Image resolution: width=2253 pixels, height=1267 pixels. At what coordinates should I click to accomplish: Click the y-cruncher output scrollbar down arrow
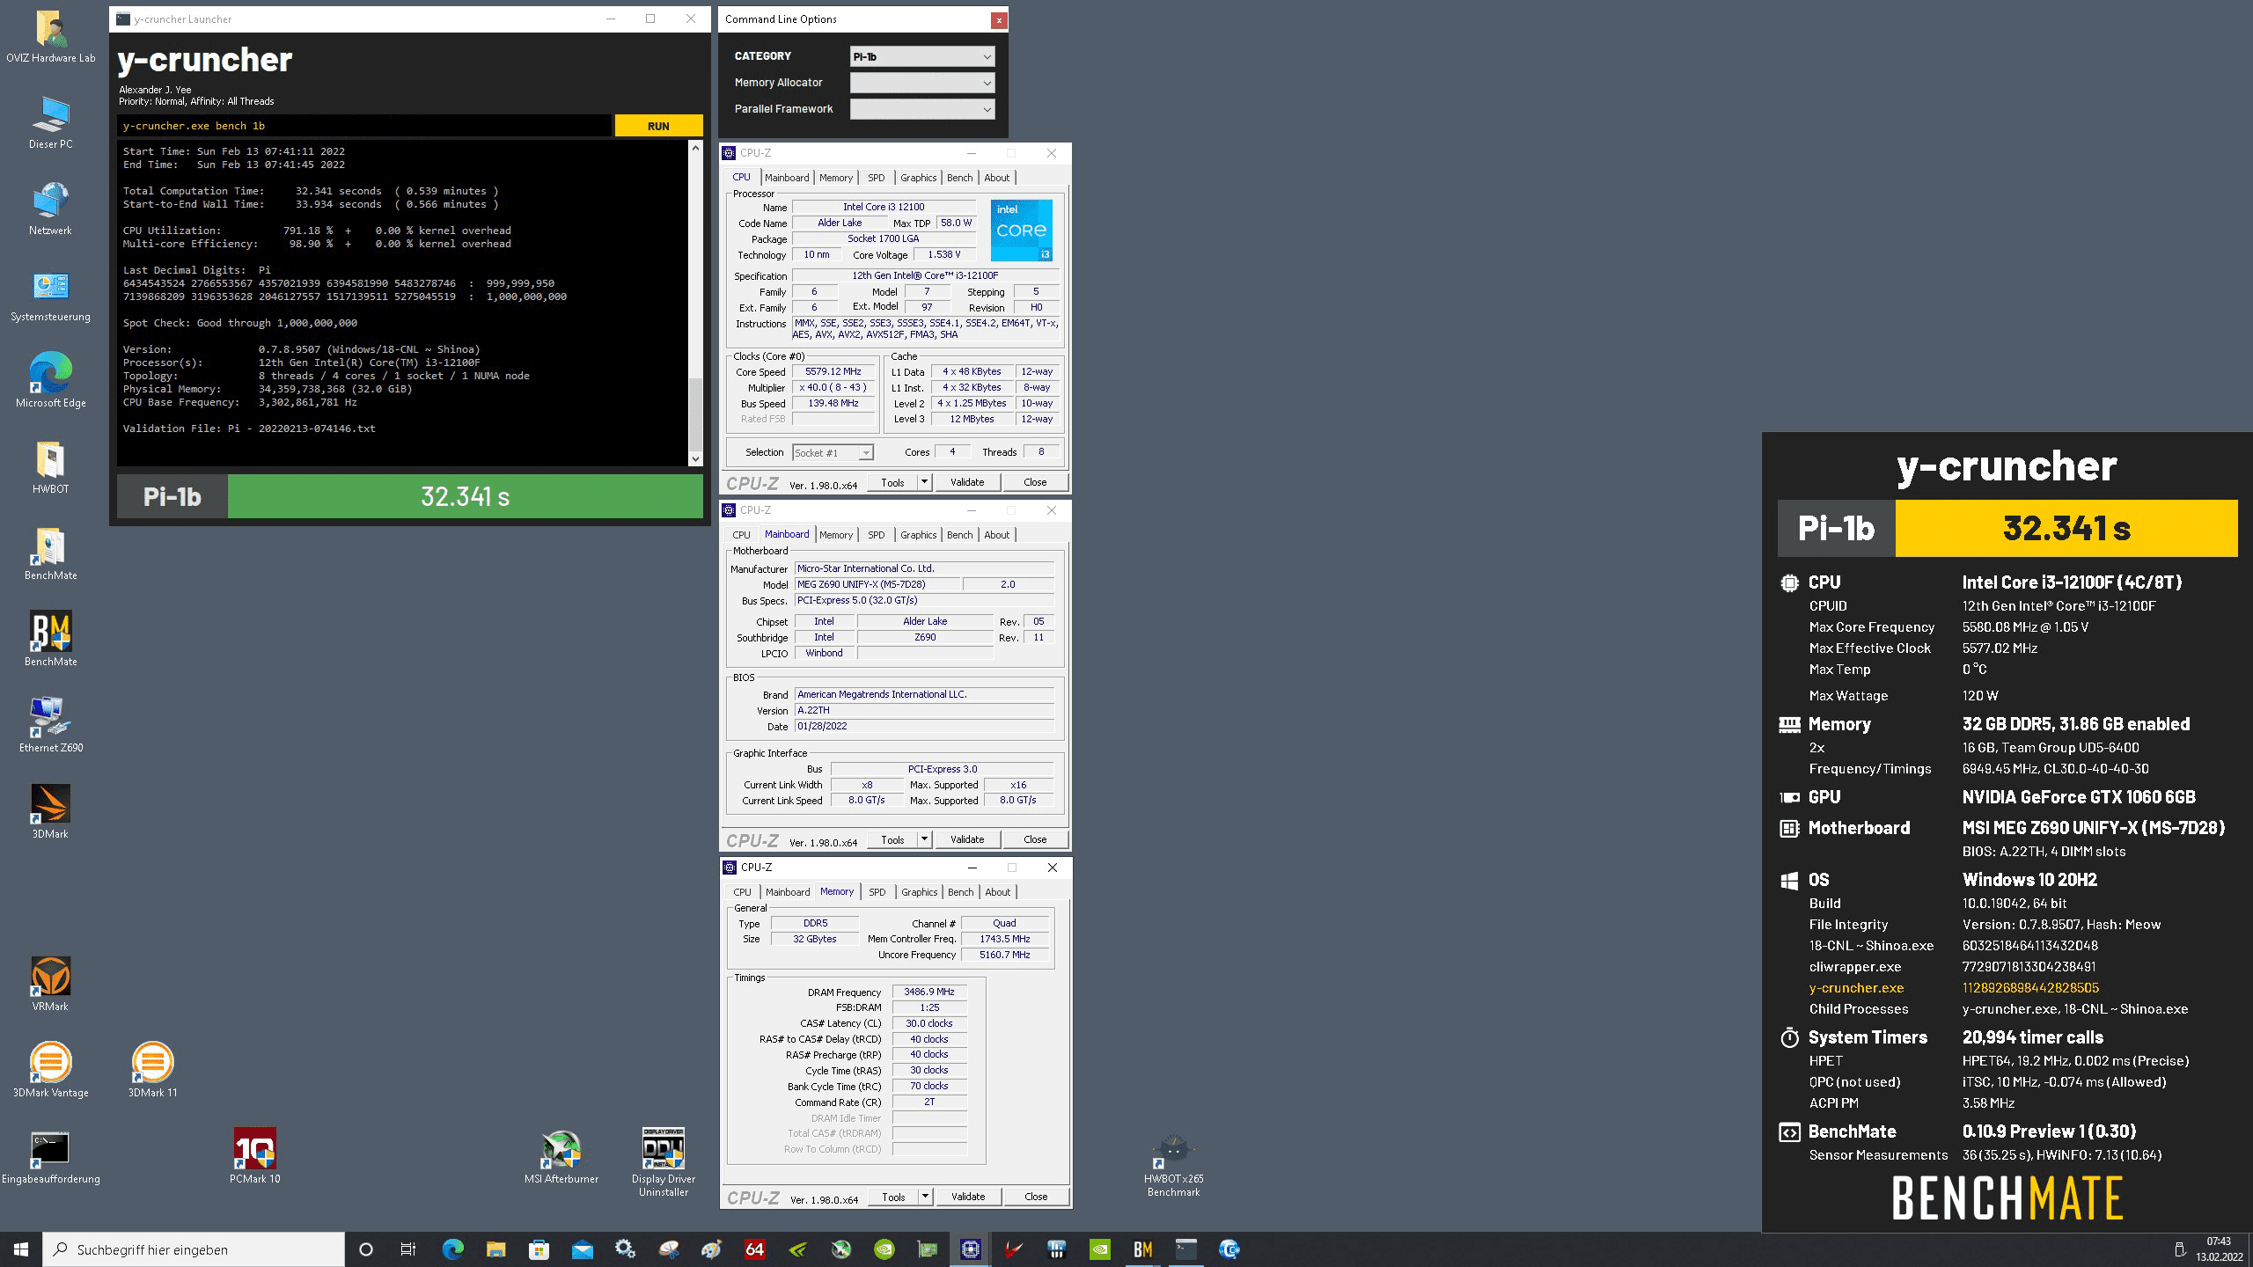[x=695, y=458]
